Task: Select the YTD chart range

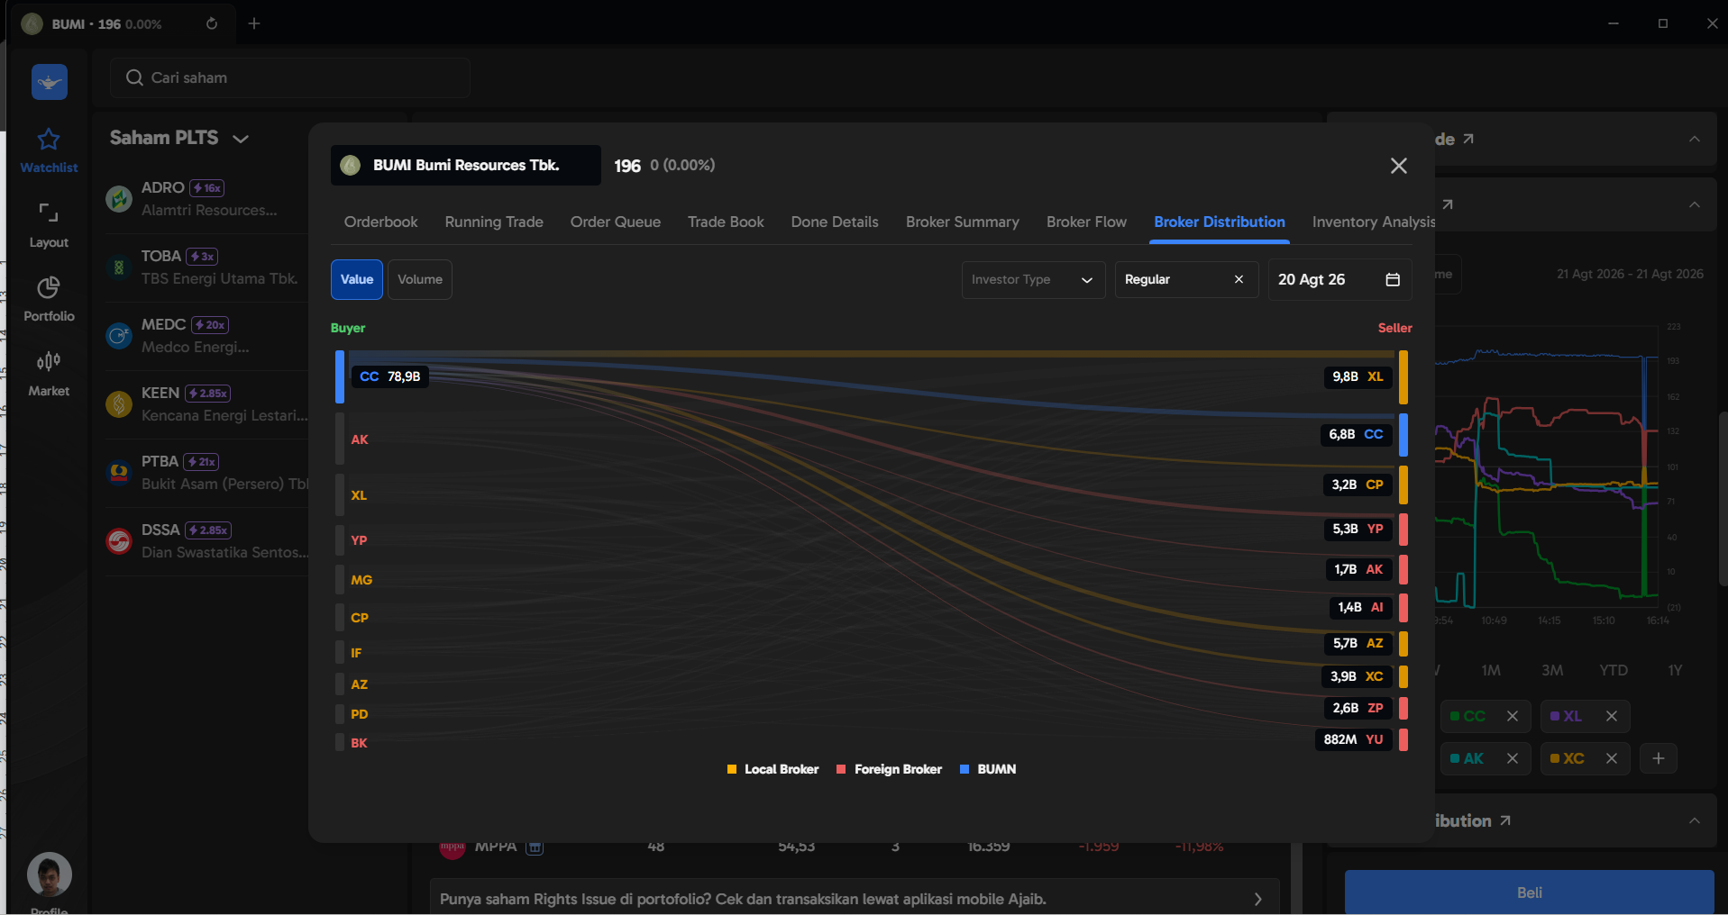Action: (x=1614, y=670)
